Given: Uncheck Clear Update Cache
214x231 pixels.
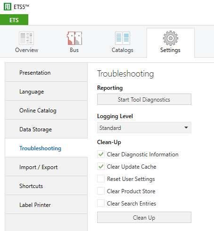Looking at the screenshot, I should pos(101,166).
